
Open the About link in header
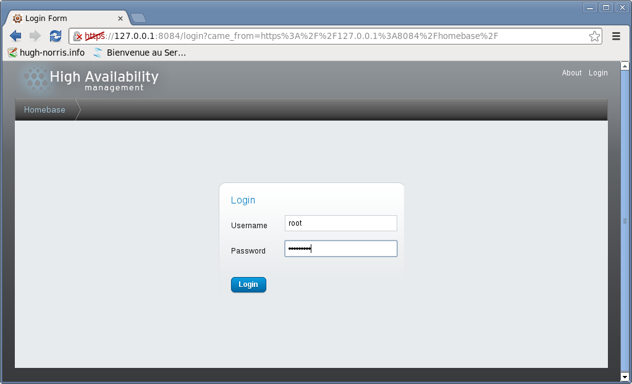(x=571, y=73)
